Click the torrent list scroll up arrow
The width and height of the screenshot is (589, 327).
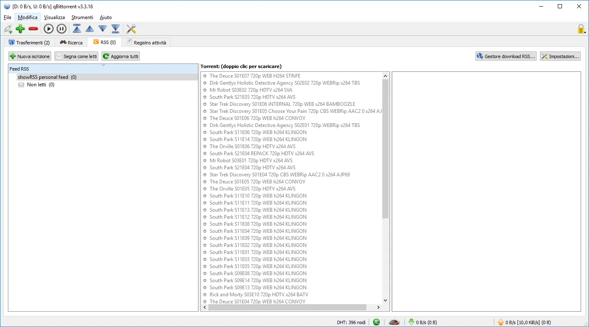click(x=385, y=76)
